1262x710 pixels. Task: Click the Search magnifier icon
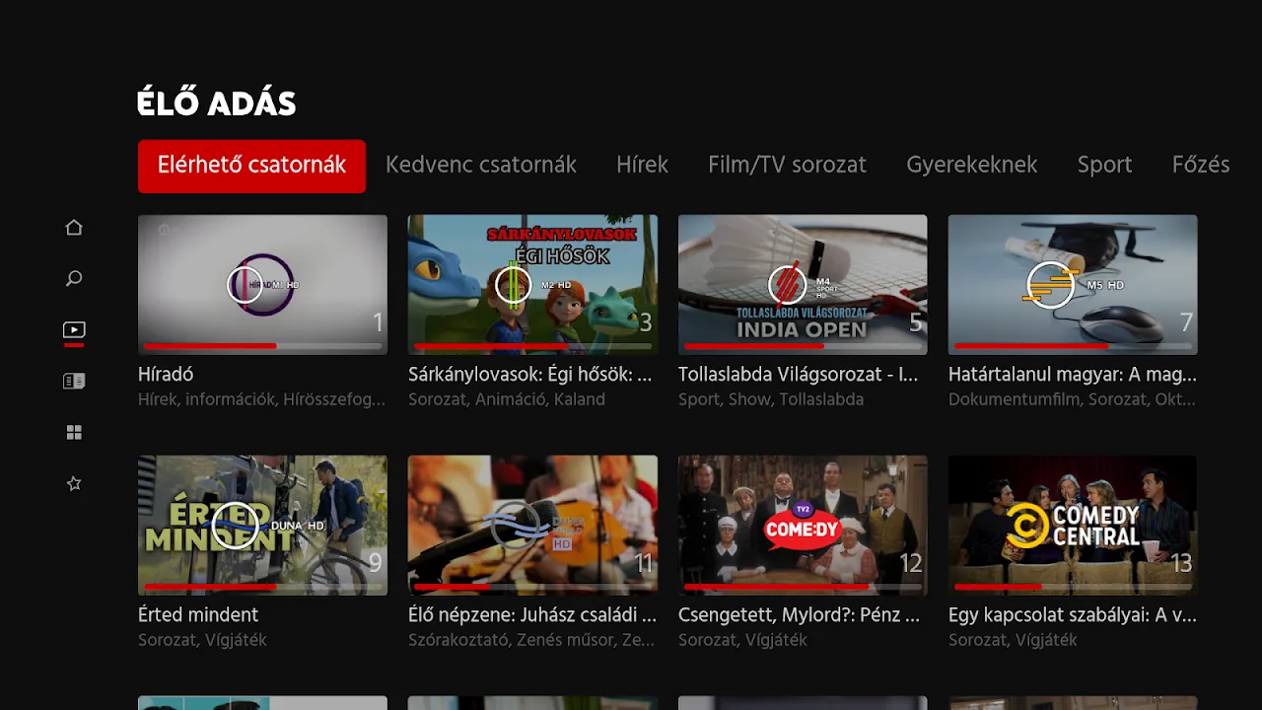point(74,279)
